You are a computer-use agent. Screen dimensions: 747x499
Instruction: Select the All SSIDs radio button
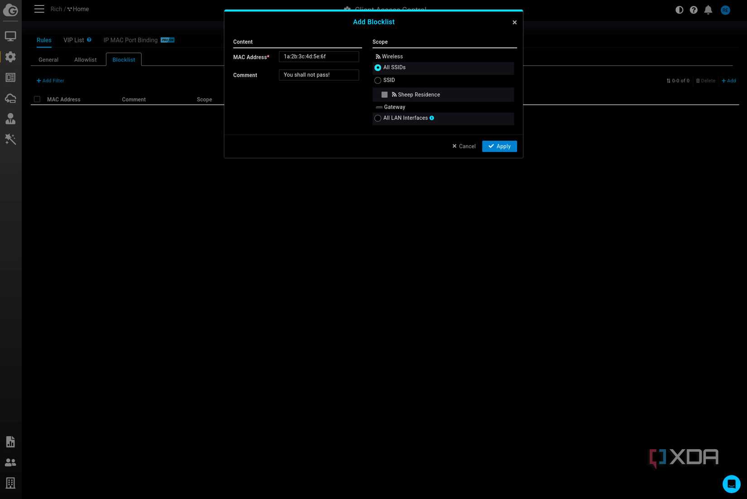click(378, 67)
